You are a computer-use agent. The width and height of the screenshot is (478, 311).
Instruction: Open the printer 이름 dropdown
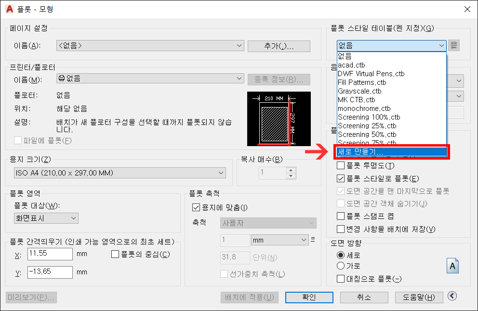pos(150,79)
